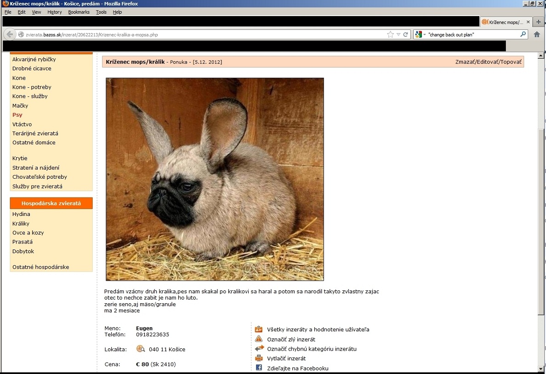Click the vertical scrollbar down arrow
Viewport: 546px width, 374px height.
pos(540,368)
